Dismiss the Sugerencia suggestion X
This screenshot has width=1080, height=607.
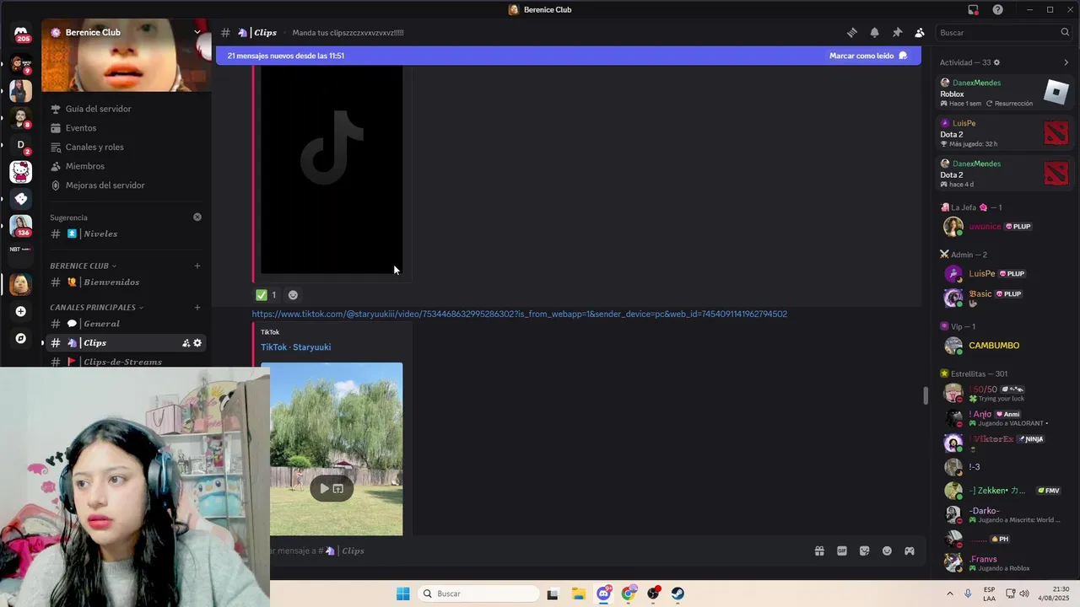197,217
